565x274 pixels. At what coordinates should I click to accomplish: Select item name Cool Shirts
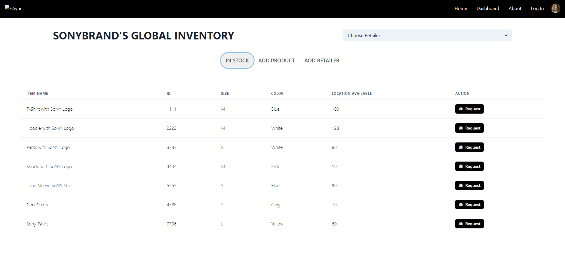pos(37,205)
